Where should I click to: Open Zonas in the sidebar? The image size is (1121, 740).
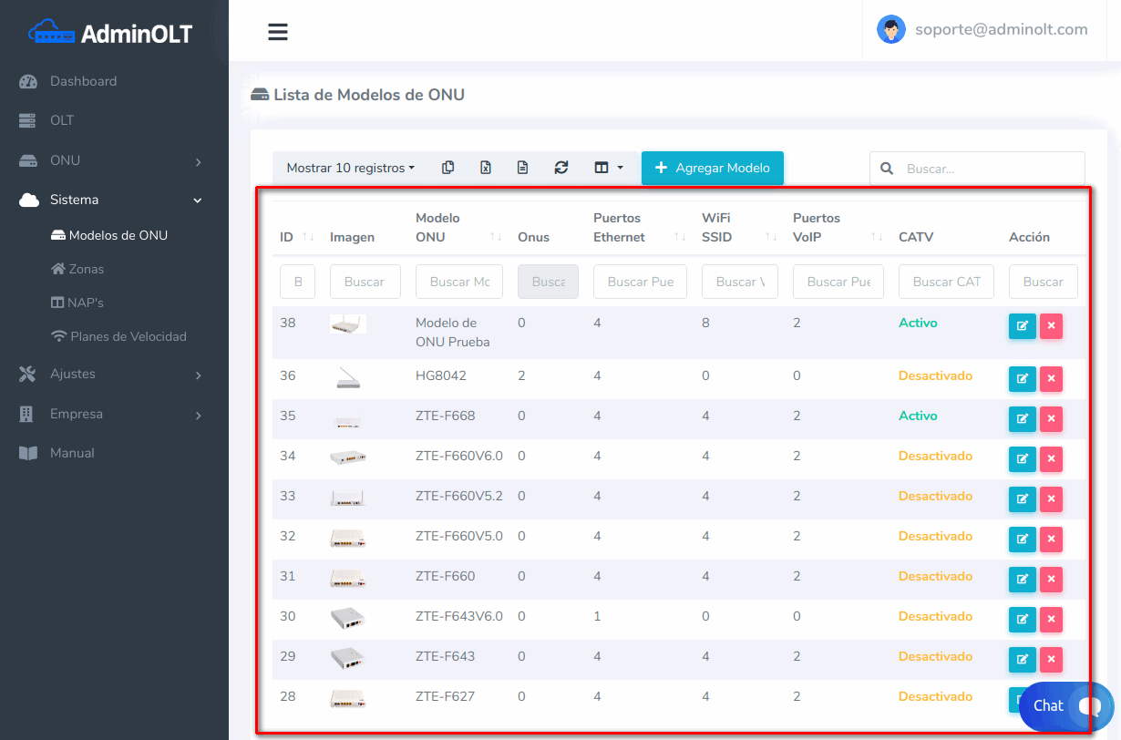[x=86, y=269]
